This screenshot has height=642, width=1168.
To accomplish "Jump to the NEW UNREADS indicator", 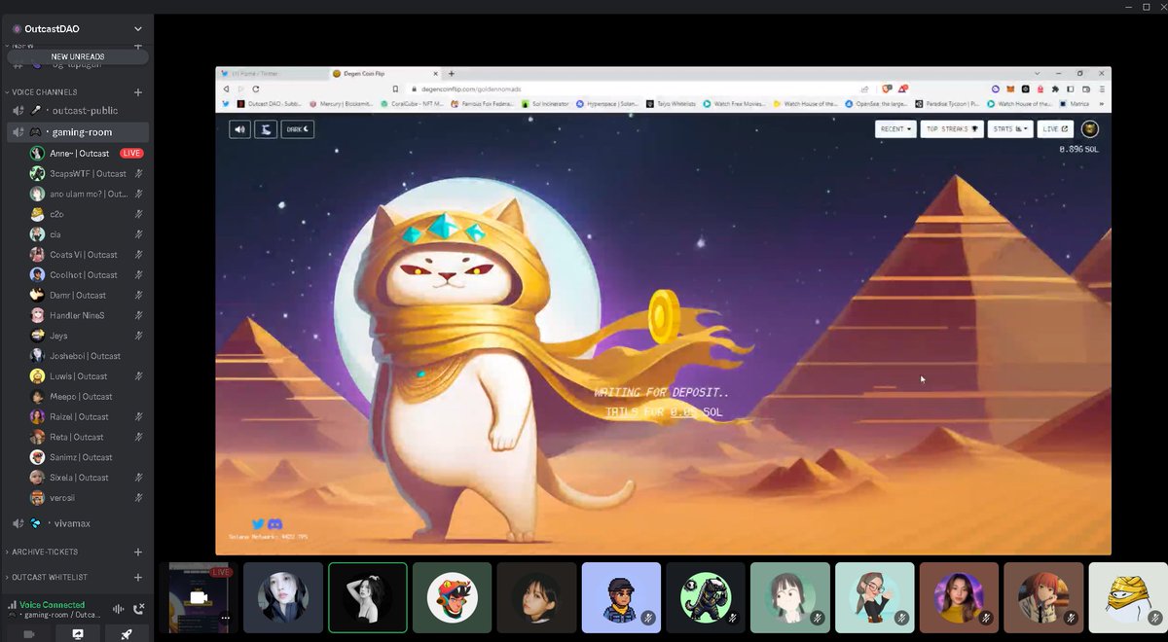I will tap(78, 56).
